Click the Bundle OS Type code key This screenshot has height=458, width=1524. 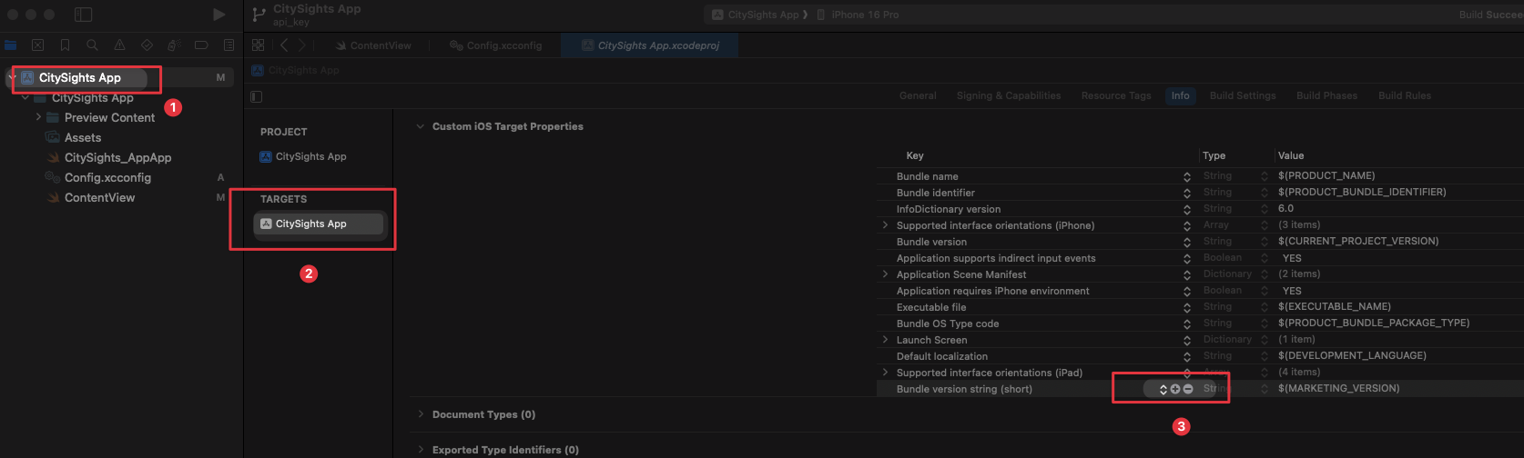(948, 324)
